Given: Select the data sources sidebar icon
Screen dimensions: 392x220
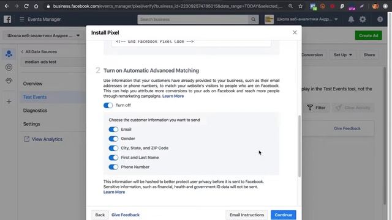Looking at the screenshot, I should tap(9, 54).
